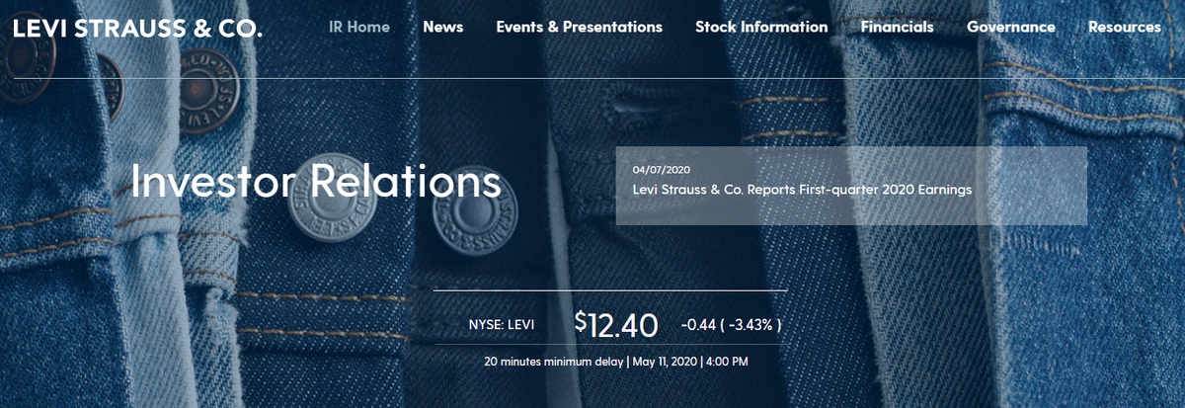Open First-quarter 2020 Earnings news link
This screenshot has height=408, width=1185.
[803, 189]
